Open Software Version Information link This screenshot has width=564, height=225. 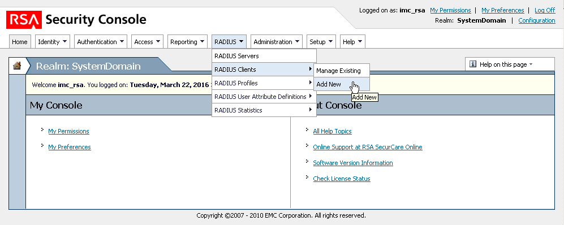[x=353, y=163]
